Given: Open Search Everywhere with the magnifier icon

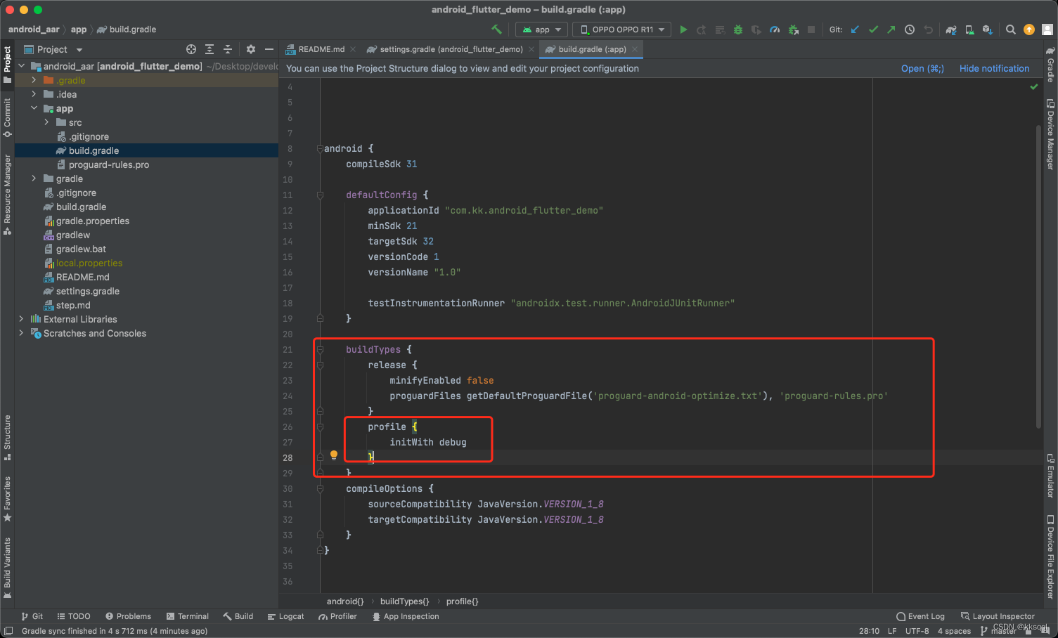Looking at the screenshot, I should click(1010, 30).
